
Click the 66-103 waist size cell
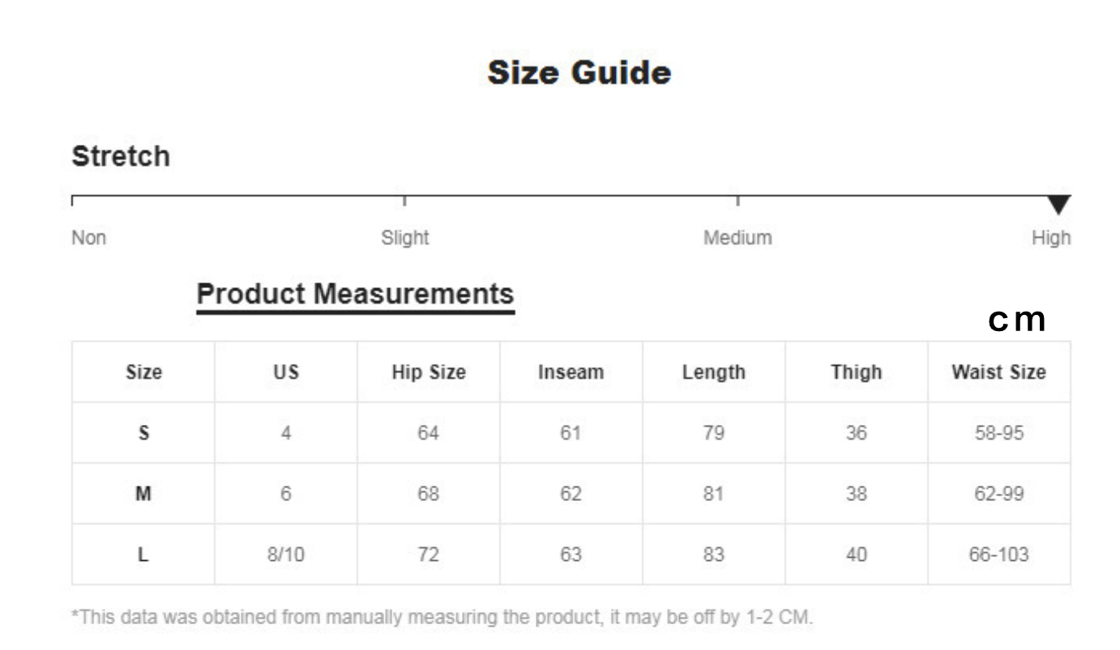tap(999, 554)
